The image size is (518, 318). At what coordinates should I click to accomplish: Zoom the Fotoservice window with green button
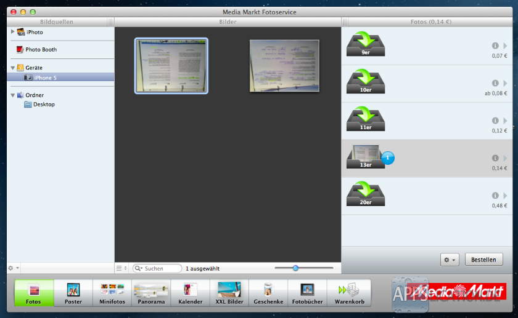[33, 12]
